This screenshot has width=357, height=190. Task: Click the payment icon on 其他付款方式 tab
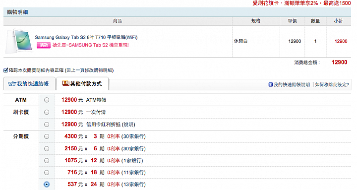(x=65, y=83)
